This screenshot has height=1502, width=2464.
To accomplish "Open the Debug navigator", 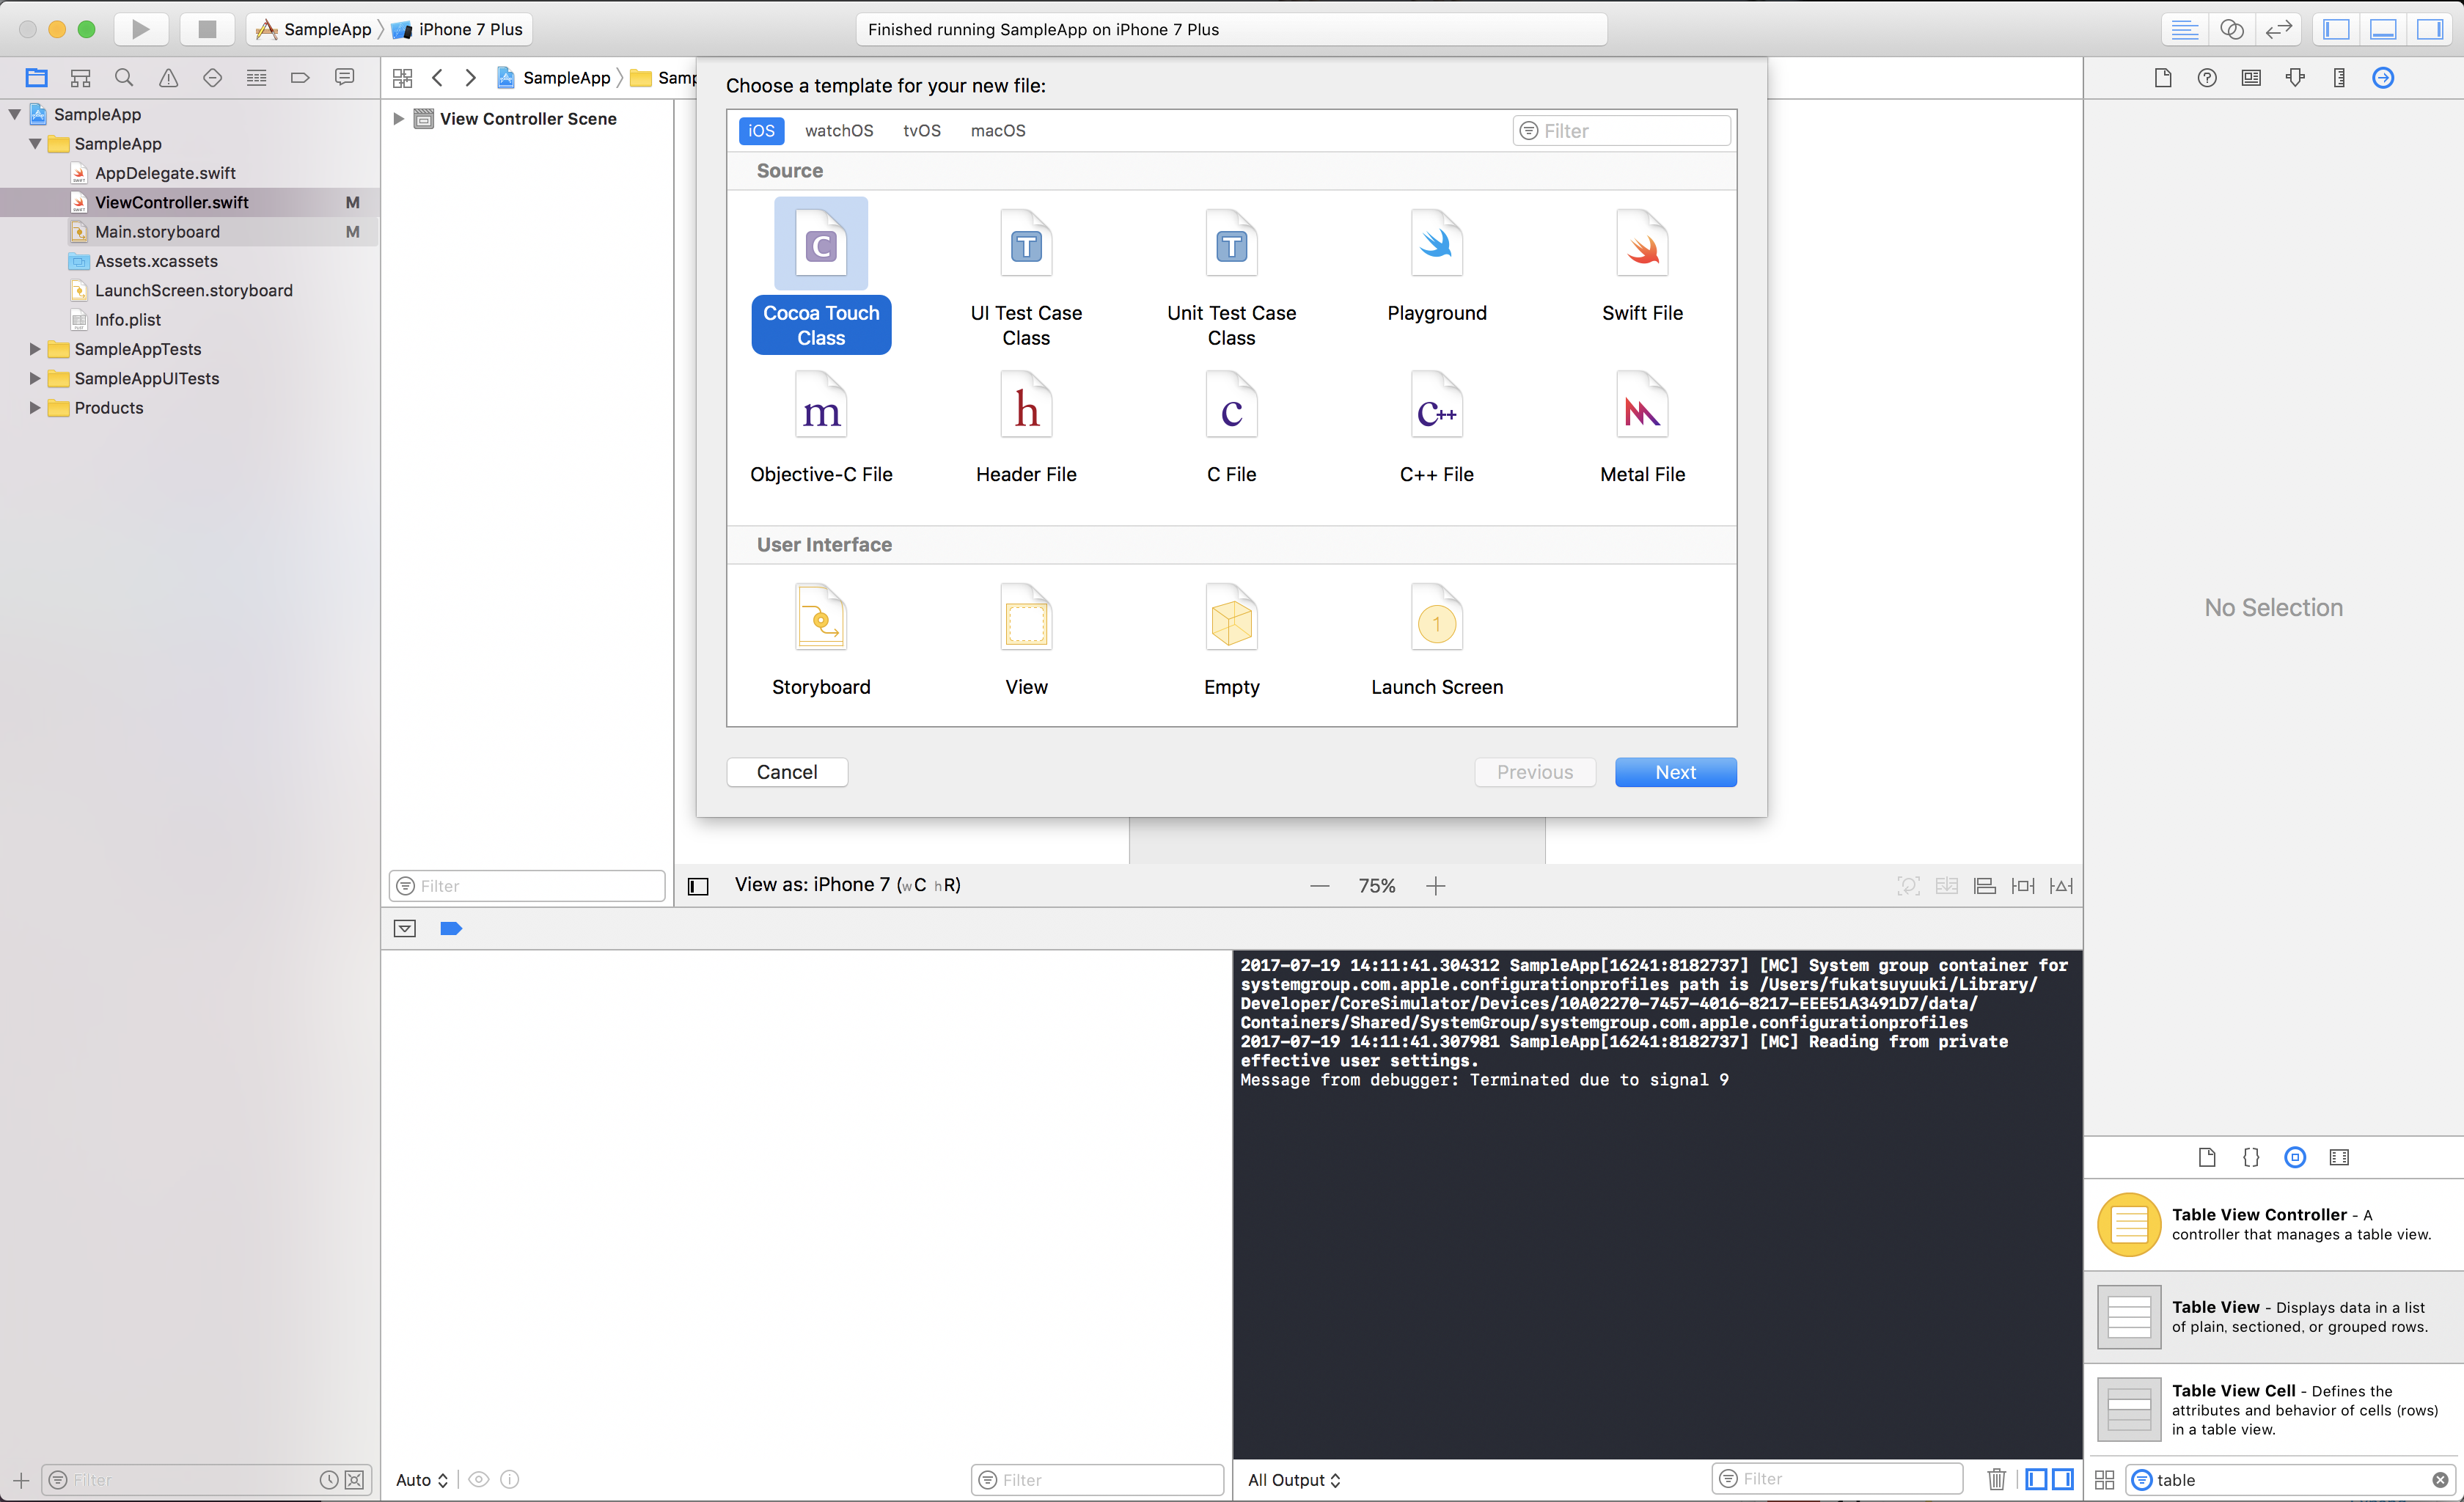I will point(256,78).
